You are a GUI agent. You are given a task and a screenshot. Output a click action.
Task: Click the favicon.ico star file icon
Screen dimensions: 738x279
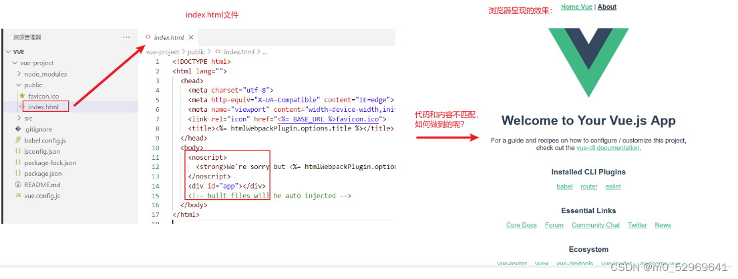pos(21,96)
